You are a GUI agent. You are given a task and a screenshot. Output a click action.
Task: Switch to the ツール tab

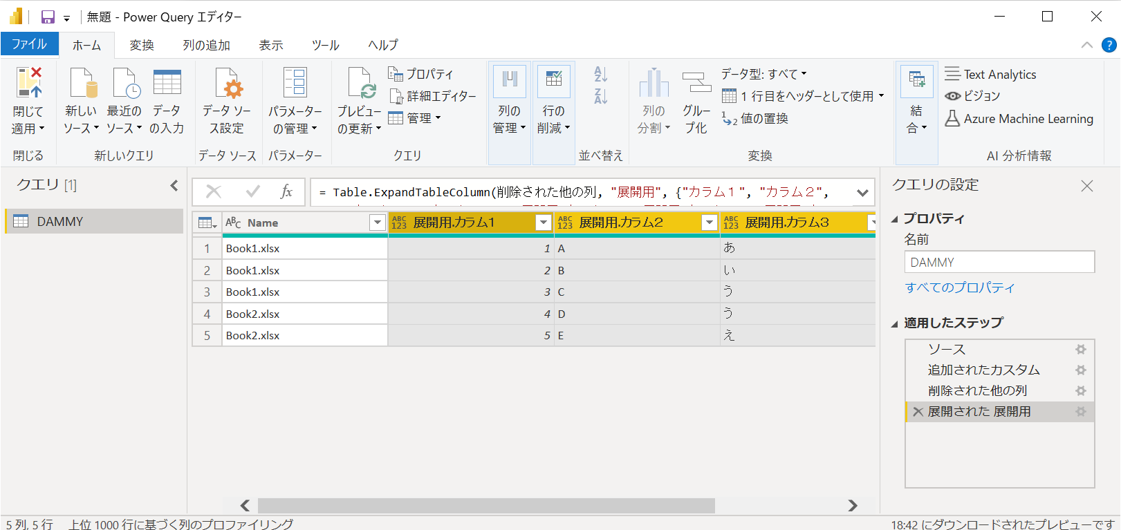(325, 46)
